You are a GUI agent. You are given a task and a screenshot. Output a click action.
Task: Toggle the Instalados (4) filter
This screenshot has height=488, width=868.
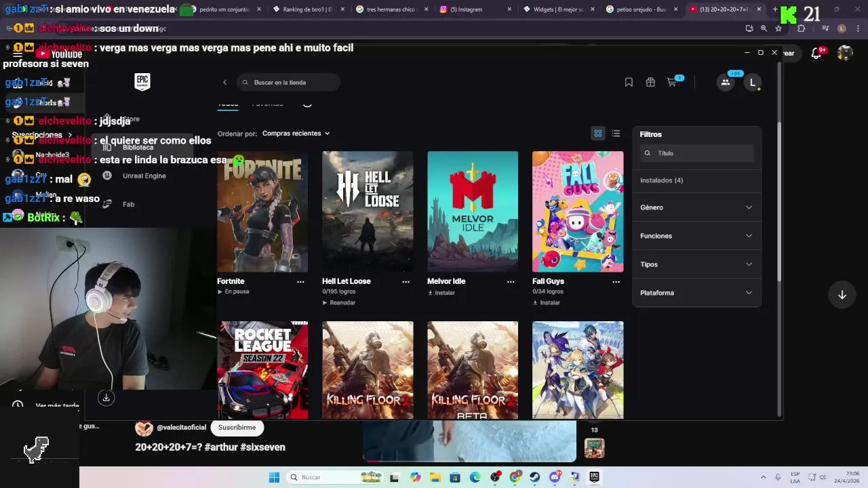661,180
